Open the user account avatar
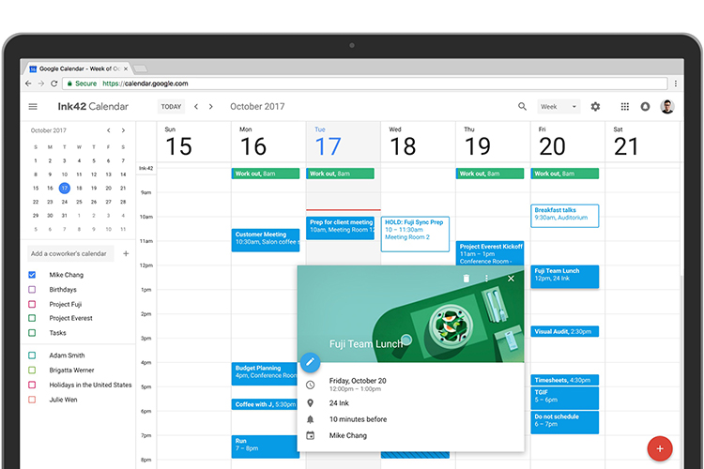The image size is (704, 469). (667, 106)
